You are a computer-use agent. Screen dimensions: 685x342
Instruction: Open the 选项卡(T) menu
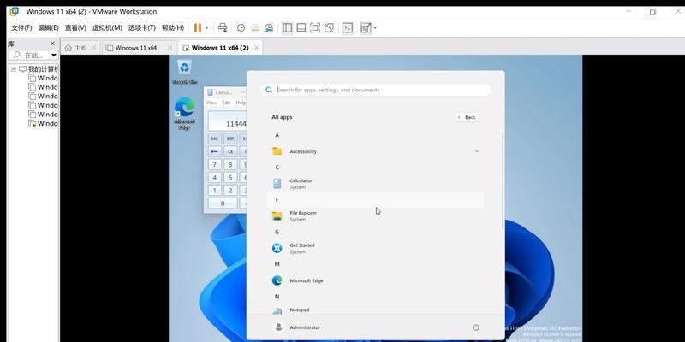(141, 28)
